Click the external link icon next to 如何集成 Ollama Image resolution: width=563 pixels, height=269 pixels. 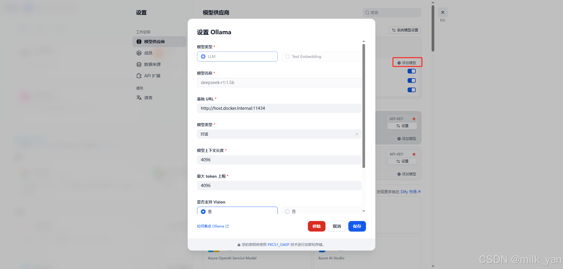click(227, 226)
